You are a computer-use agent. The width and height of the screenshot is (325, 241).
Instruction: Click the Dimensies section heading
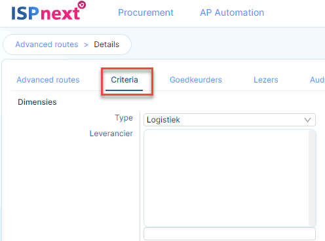[37, 102]
